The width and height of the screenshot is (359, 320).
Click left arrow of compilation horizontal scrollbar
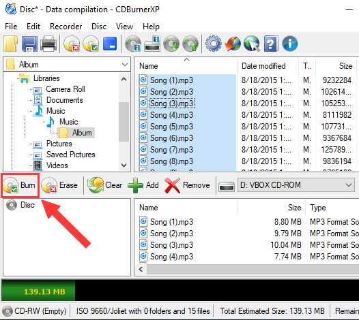pyautogui.click(x=141, y=270)
